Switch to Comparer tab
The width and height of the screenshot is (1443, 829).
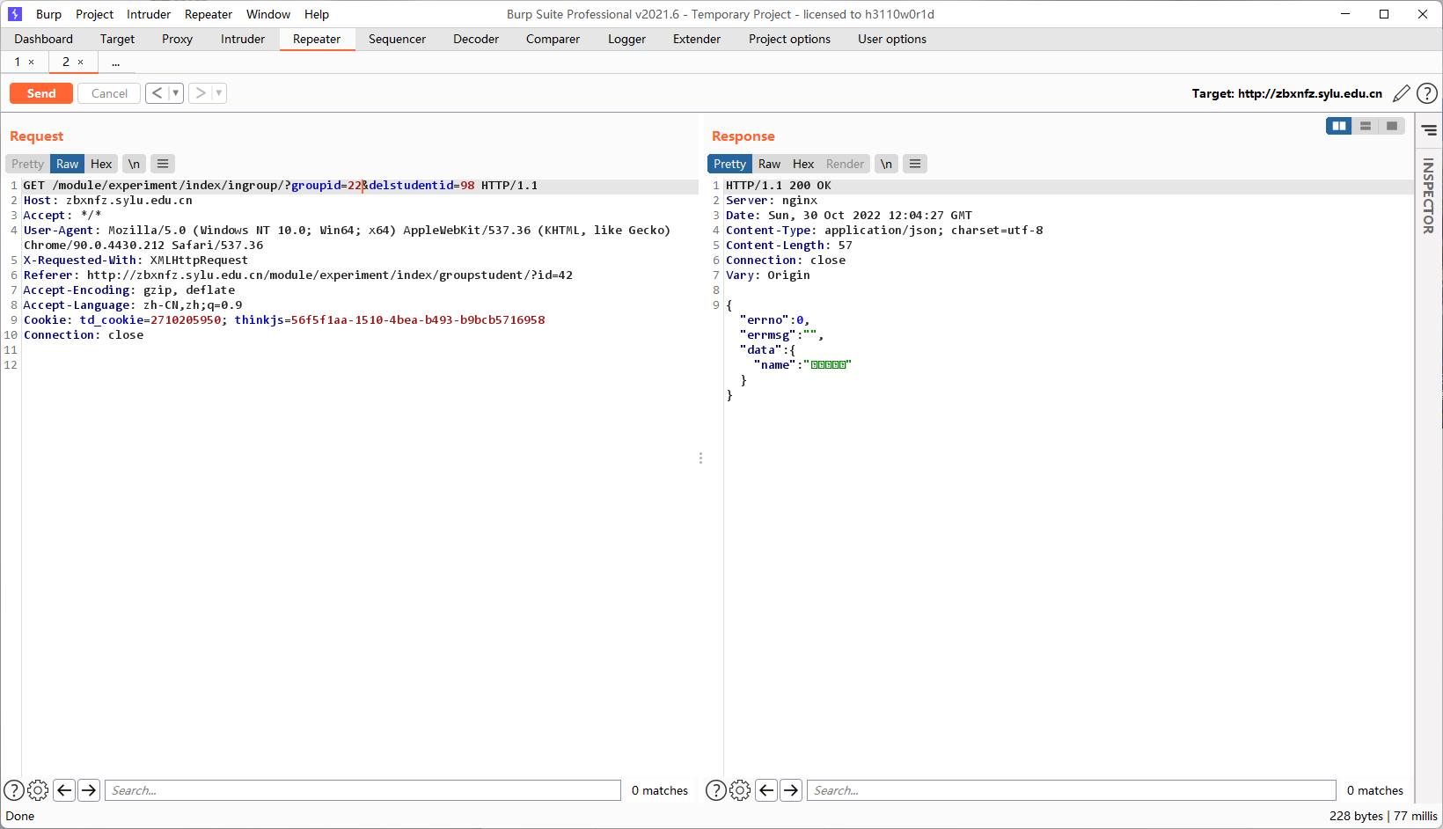pyautogui.click(x=553, y=39)
